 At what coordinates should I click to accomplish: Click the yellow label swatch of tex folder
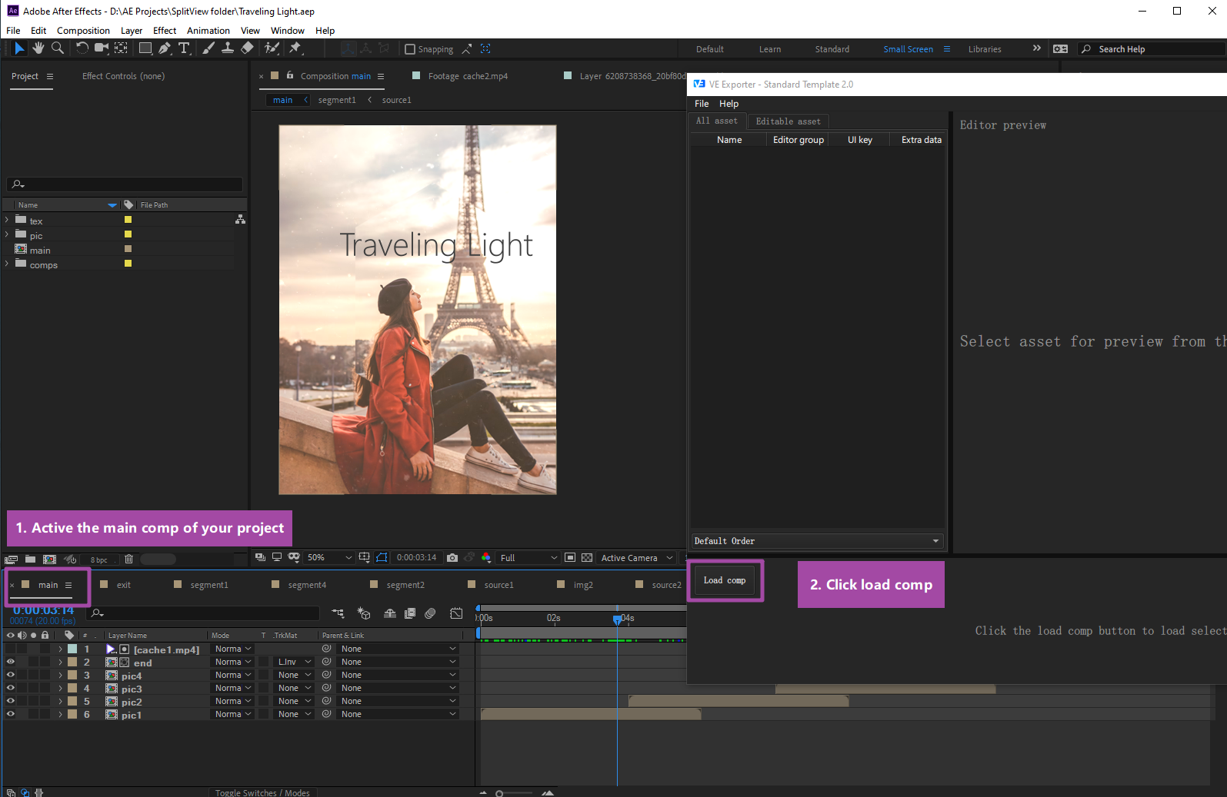pos(128,220)
